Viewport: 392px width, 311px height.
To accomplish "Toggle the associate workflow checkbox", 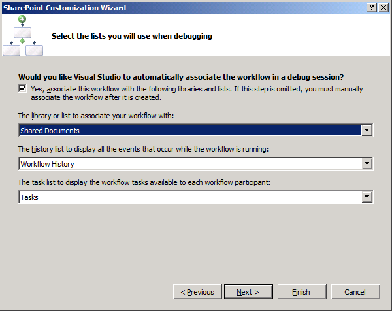I will pos(23,89).
